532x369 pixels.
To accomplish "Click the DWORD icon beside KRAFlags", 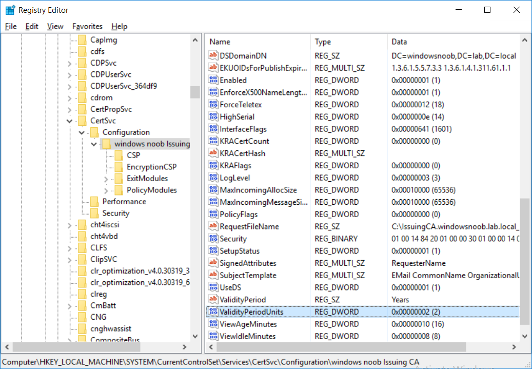I will pos(213,165).
